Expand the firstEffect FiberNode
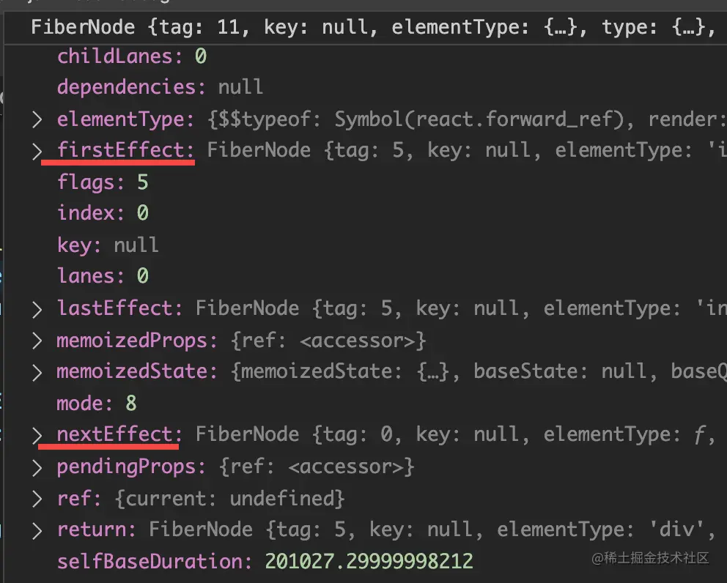The width and height of the screenshot is (727, 583). tap(37, 151)
